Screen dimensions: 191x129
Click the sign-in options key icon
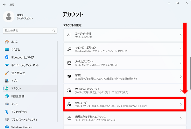click(x=69, y=49)
